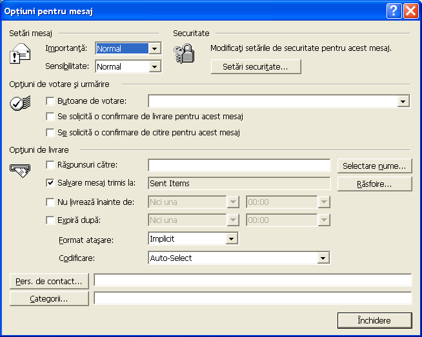Image resolution: width=422 pixels, height=337 pixels.
Task: Click the message settings envelope icon
Action: click(20, 55)
